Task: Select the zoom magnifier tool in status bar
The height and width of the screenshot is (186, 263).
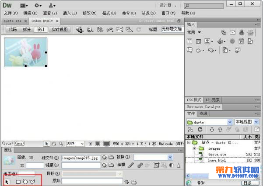Action: [x=61, y=143]
